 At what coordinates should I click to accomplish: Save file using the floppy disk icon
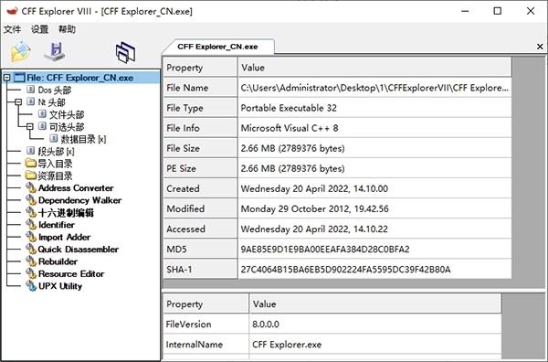[55, 52]
